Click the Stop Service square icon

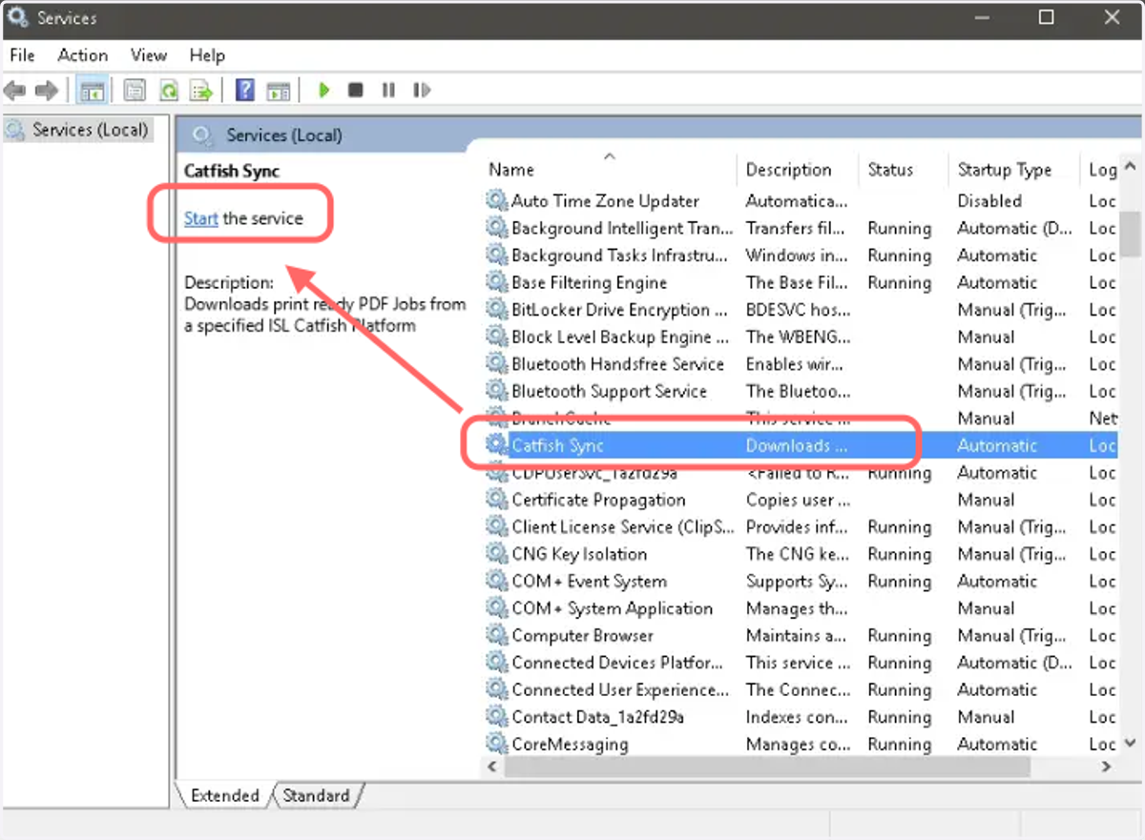[x=356, y=91]
